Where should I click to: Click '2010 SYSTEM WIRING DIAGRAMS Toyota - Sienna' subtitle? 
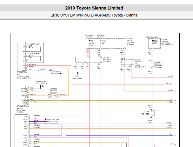pos(94,15)
